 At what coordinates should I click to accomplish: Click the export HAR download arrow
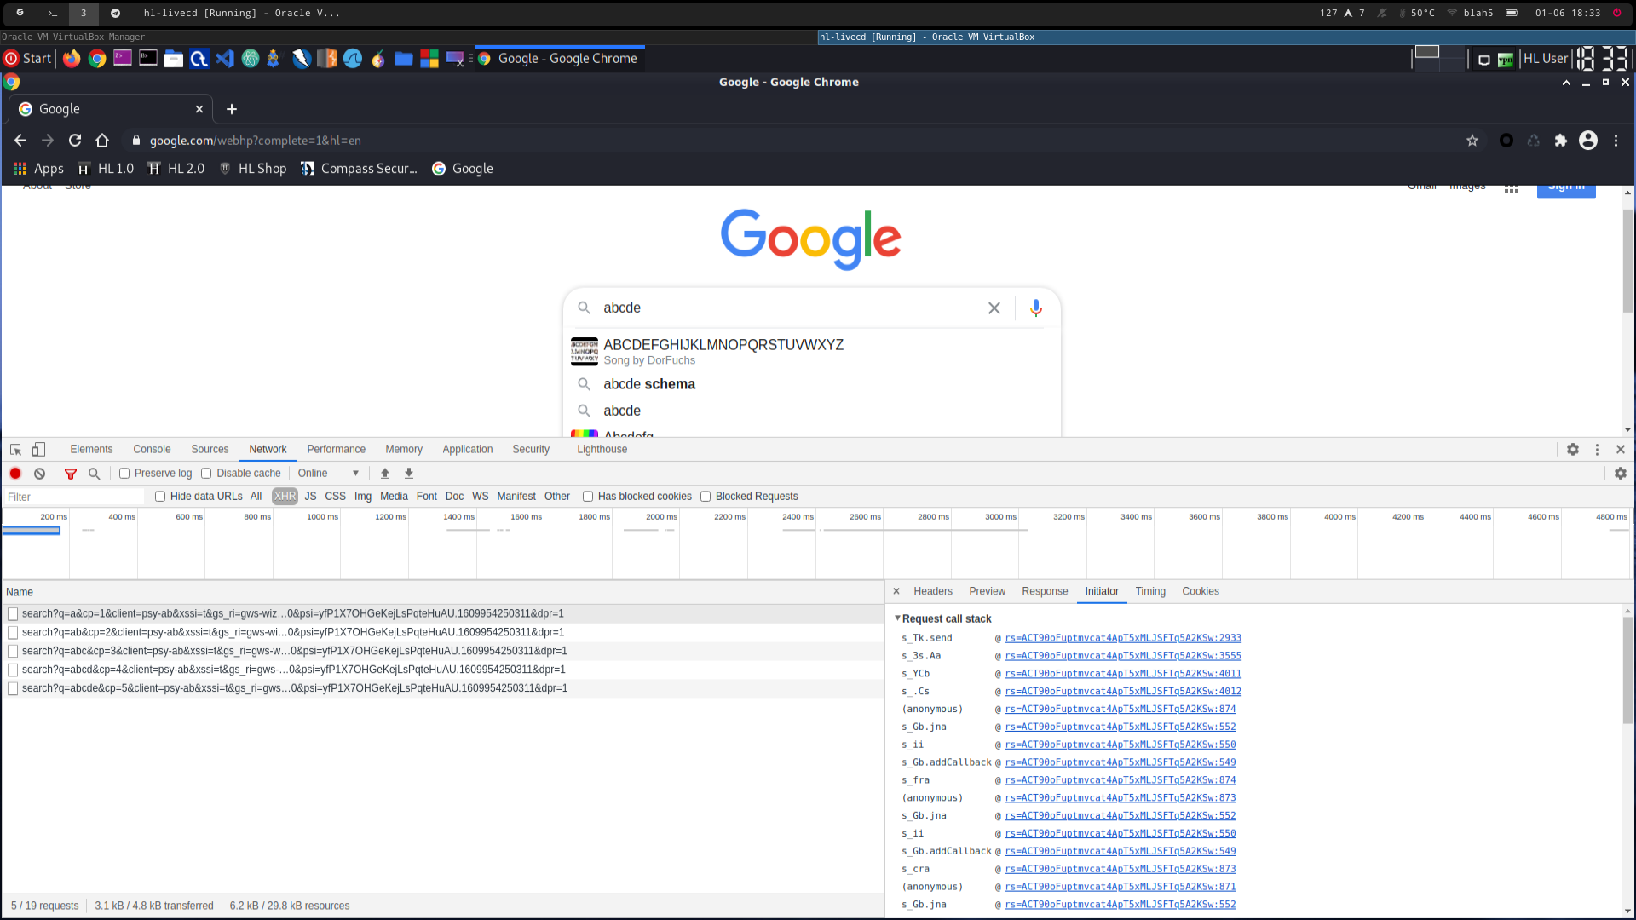point(409,474)
